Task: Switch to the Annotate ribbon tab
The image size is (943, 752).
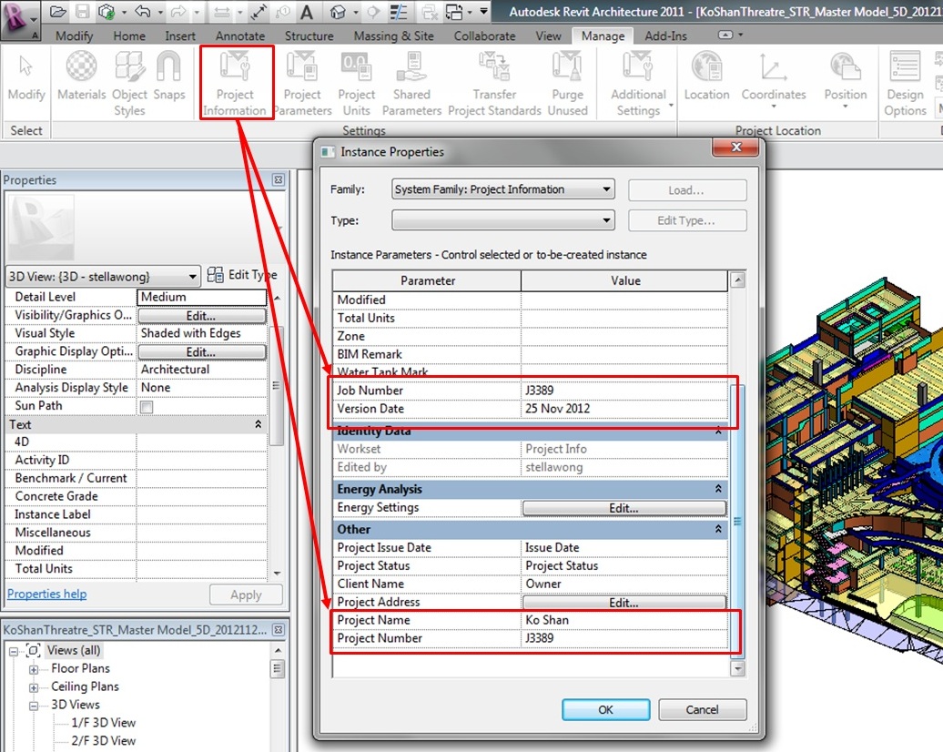Action: pos(239,36)
